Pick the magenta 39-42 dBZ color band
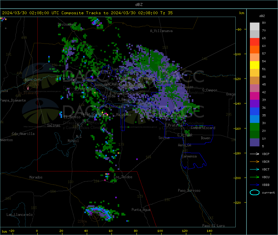Viewport: 278px width, 235px height. point(255,96)
